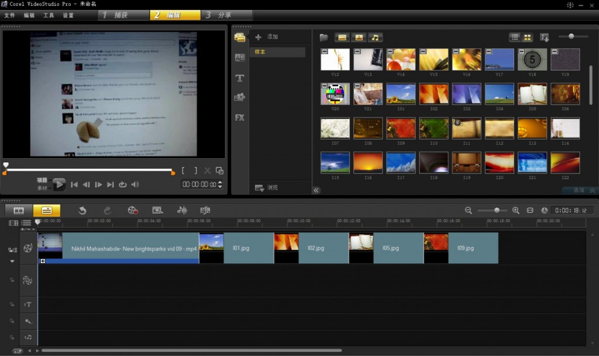Click the Undo arrow in timeline toolbar

pyautogui.click(x=82, y=210)
